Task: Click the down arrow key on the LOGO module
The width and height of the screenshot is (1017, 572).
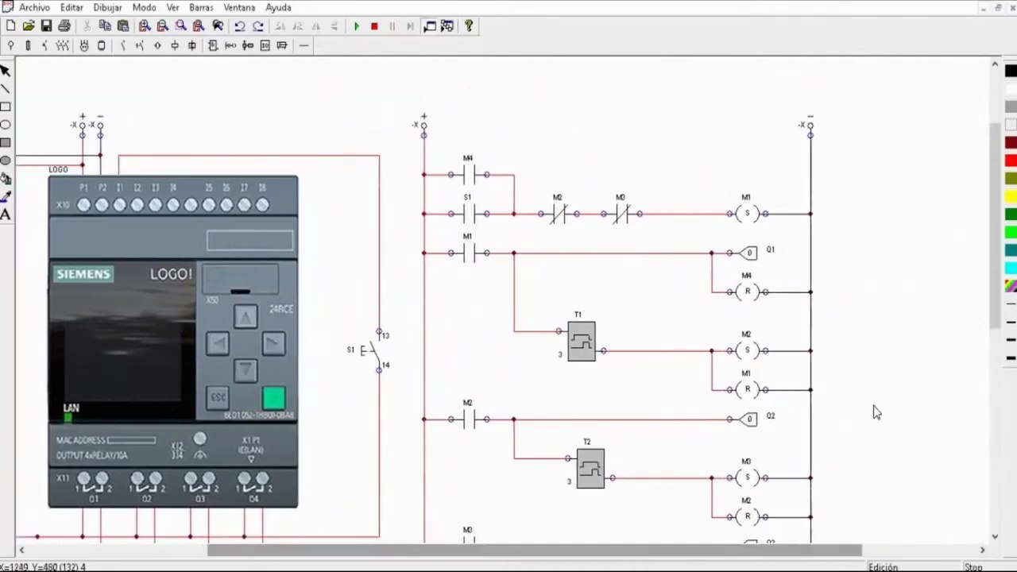Action: tap(246, 370)
